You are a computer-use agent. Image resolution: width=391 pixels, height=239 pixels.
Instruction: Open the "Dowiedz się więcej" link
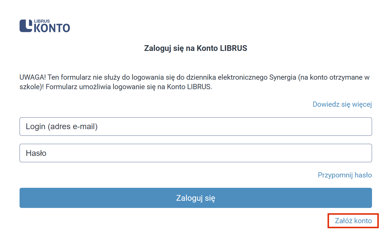coord(342,104)
